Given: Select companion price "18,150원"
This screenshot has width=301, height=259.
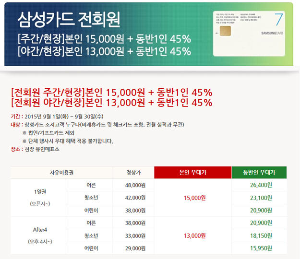Looking at the screenshot, I should [261, 235].
